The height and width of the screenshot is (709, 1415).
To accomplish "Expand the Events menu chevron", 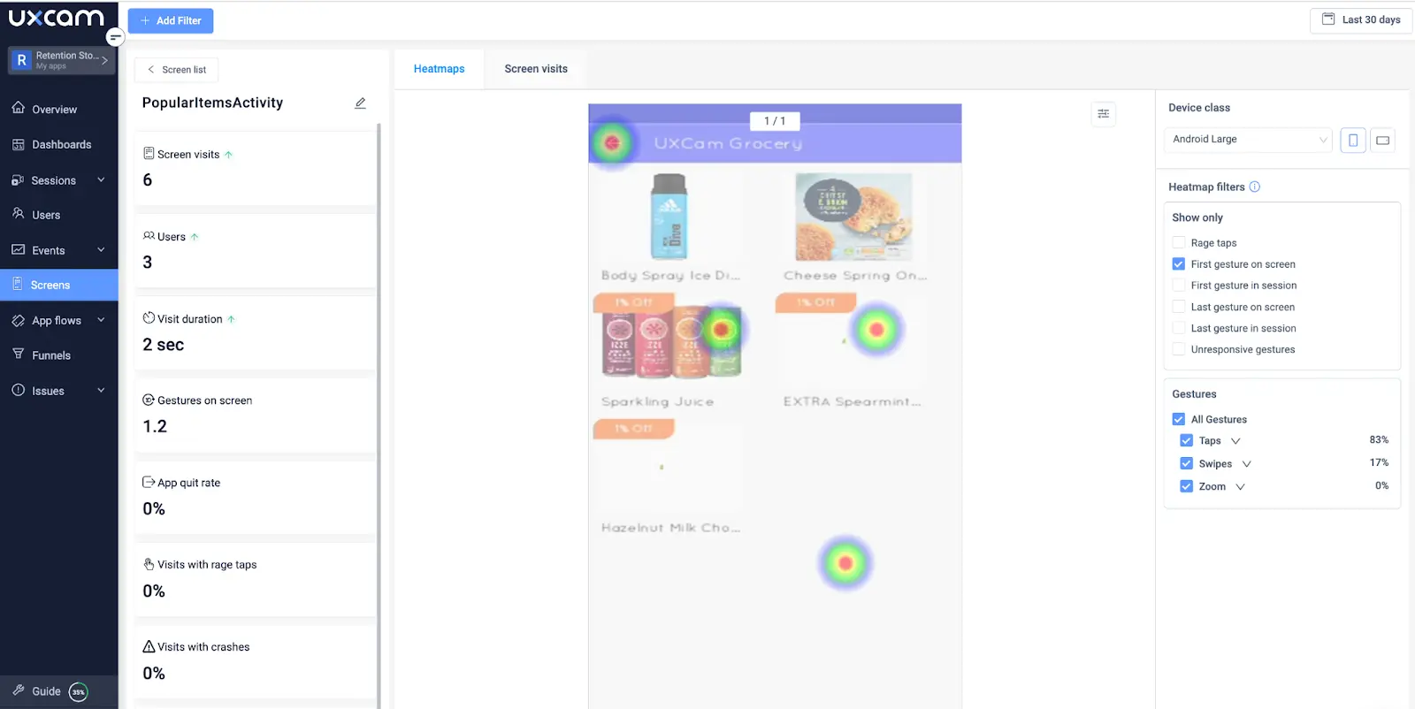I will [101, 249].
